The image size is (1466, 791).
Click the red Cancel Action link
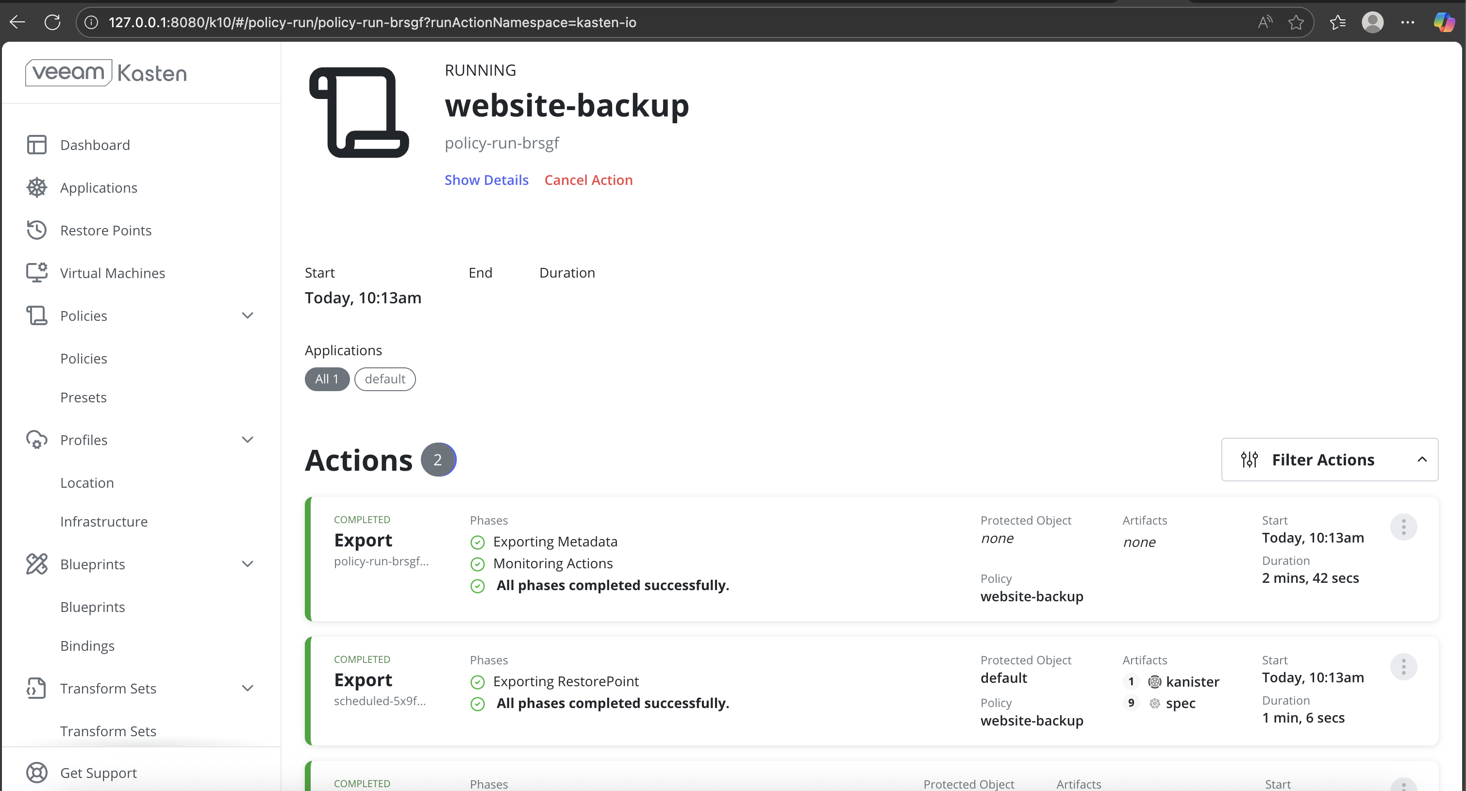click(x=588, y=180)
